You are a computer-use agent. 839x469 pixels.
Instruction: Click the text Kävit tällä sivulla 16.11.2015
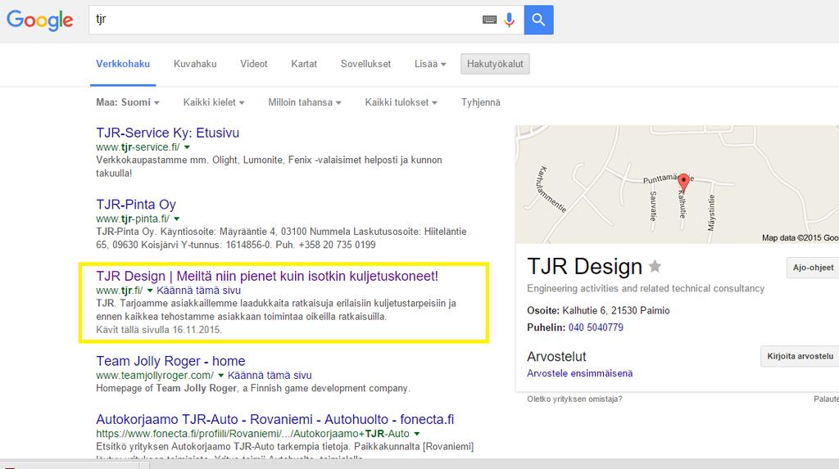(x=159, y=330)
